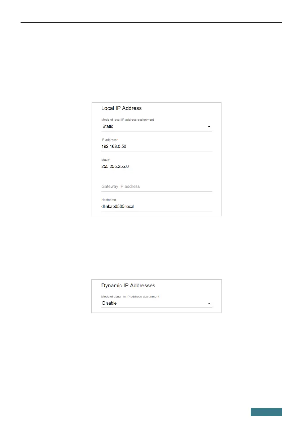The width and height of the screenshot is (303, 430).
Task: Click the Local IP Address heading
Action: click(x=121, y=108)
